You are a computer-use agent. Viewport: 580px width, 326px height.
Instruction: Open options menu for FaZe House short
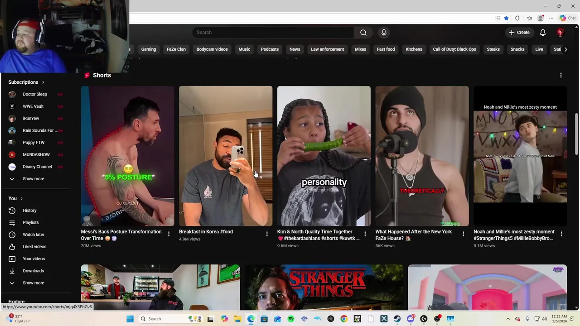(463, 234)
